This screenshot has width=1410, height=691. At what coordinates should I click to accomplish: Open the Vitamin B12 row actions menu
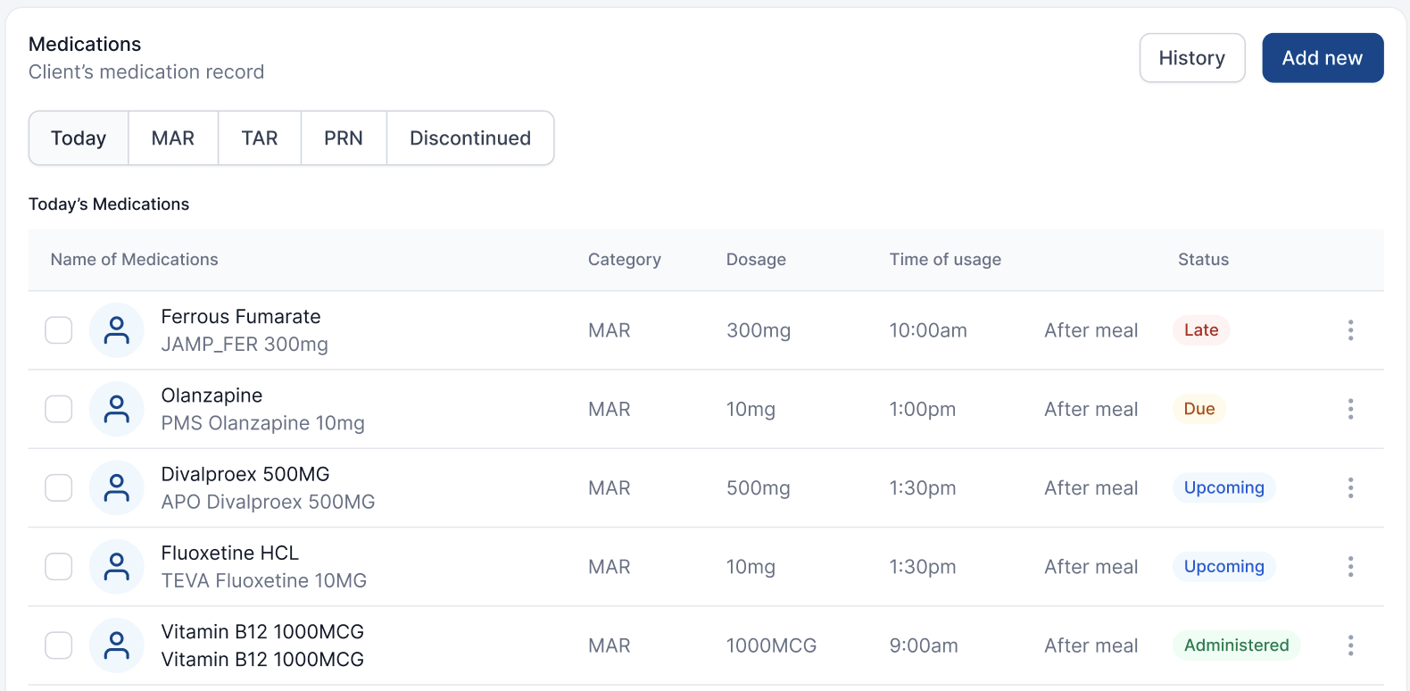tap(1350, 645)
